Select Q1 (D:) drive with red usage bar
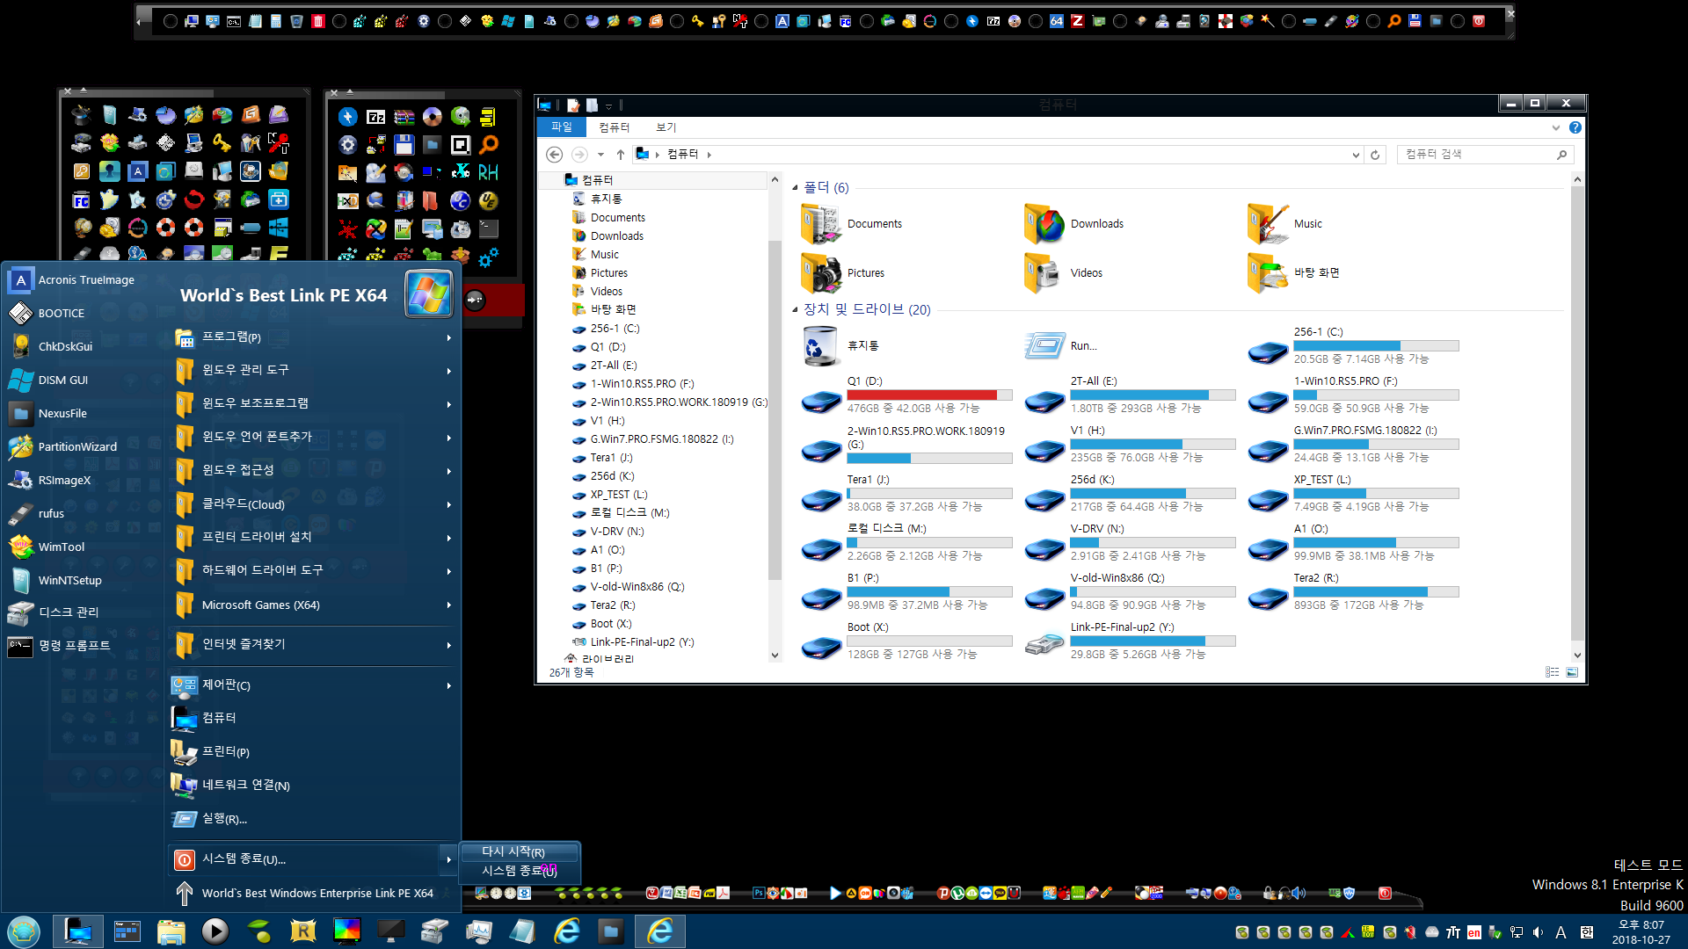1688x949 pixels. 906,395
